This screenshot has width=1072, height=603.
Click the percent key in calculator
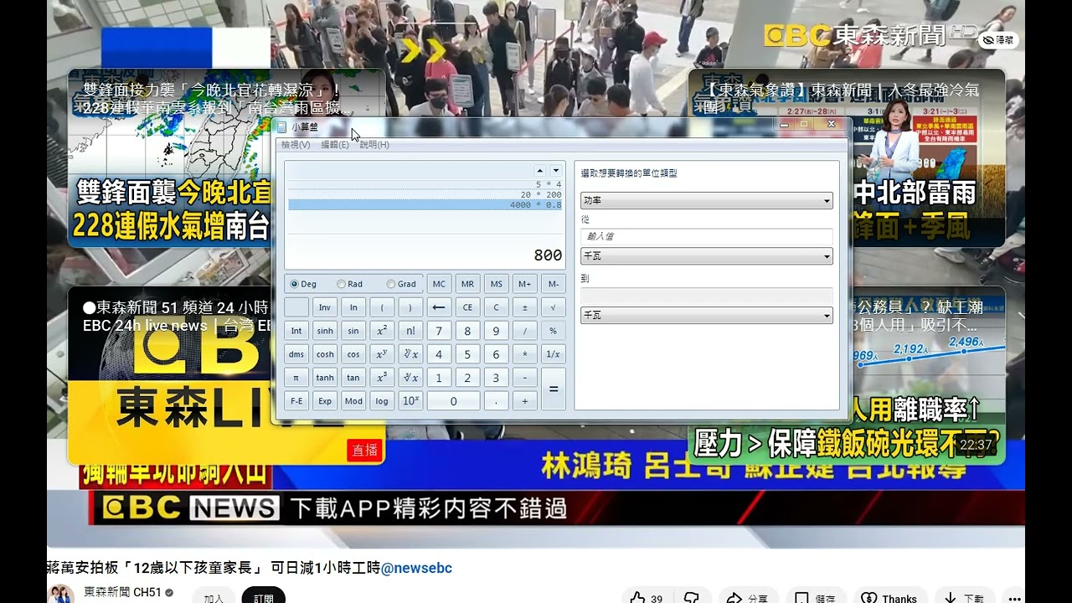pos(554,331)
